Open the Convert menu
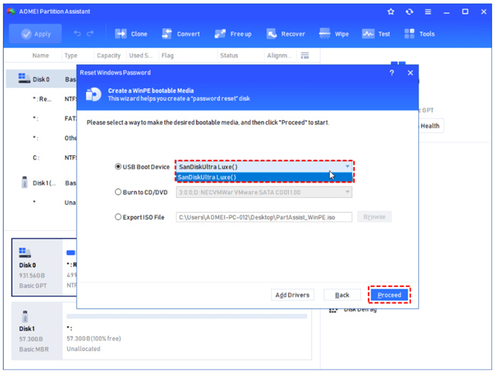 tap(180, 34)
